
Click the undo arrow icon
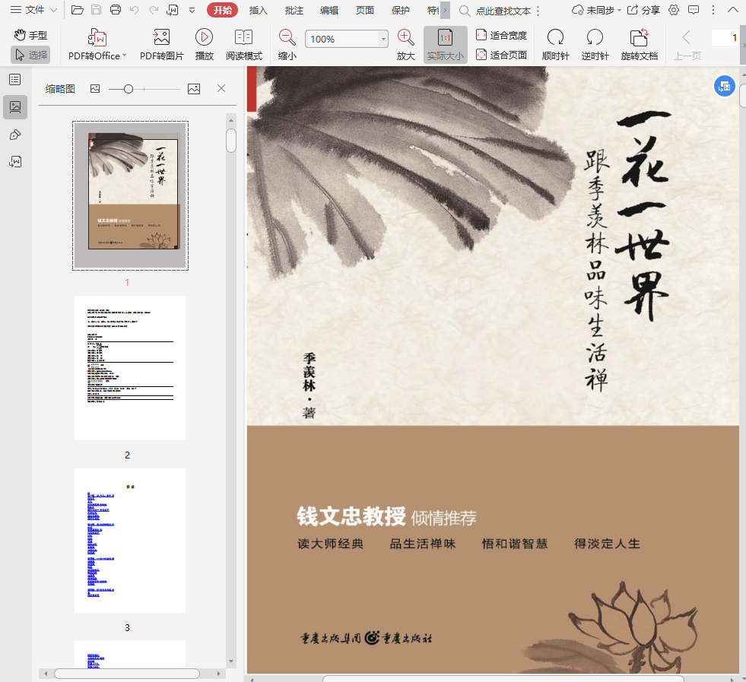[134, 10]
